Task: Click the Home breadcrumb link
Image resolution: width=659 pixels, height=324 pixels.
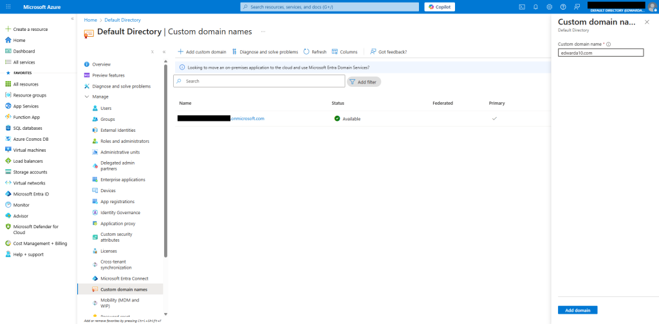Action: [x=90, y=20]
